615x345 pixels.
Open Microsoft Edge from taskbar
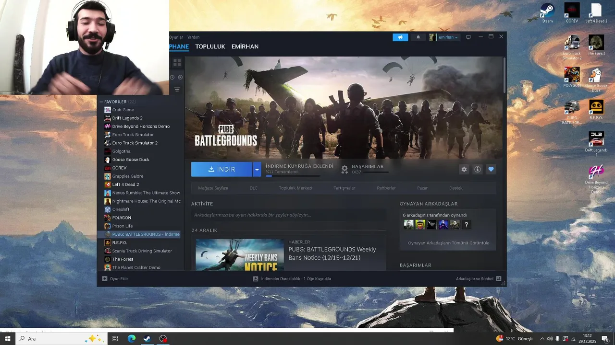tap(131, 339)
